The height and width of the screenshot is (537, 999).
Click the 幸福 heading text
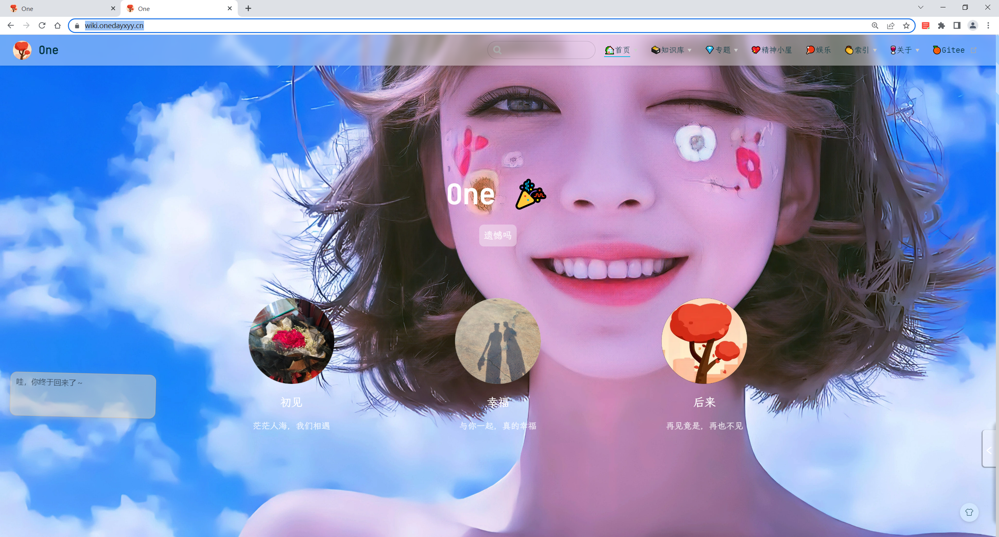tap(498, 402)
